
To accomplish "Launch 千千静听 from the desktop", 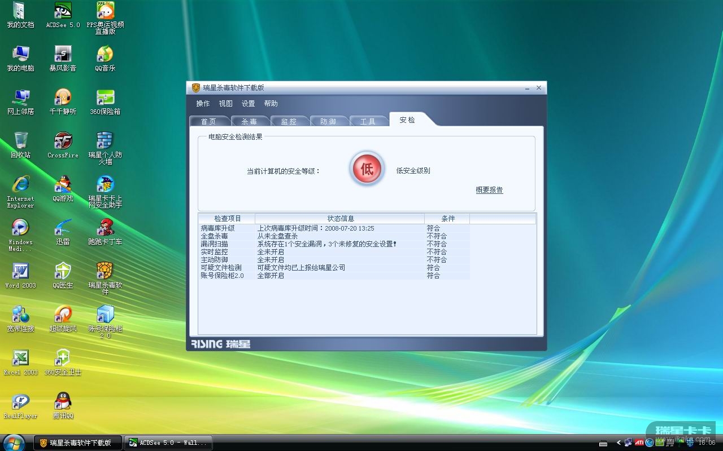I will click(63, 102).
